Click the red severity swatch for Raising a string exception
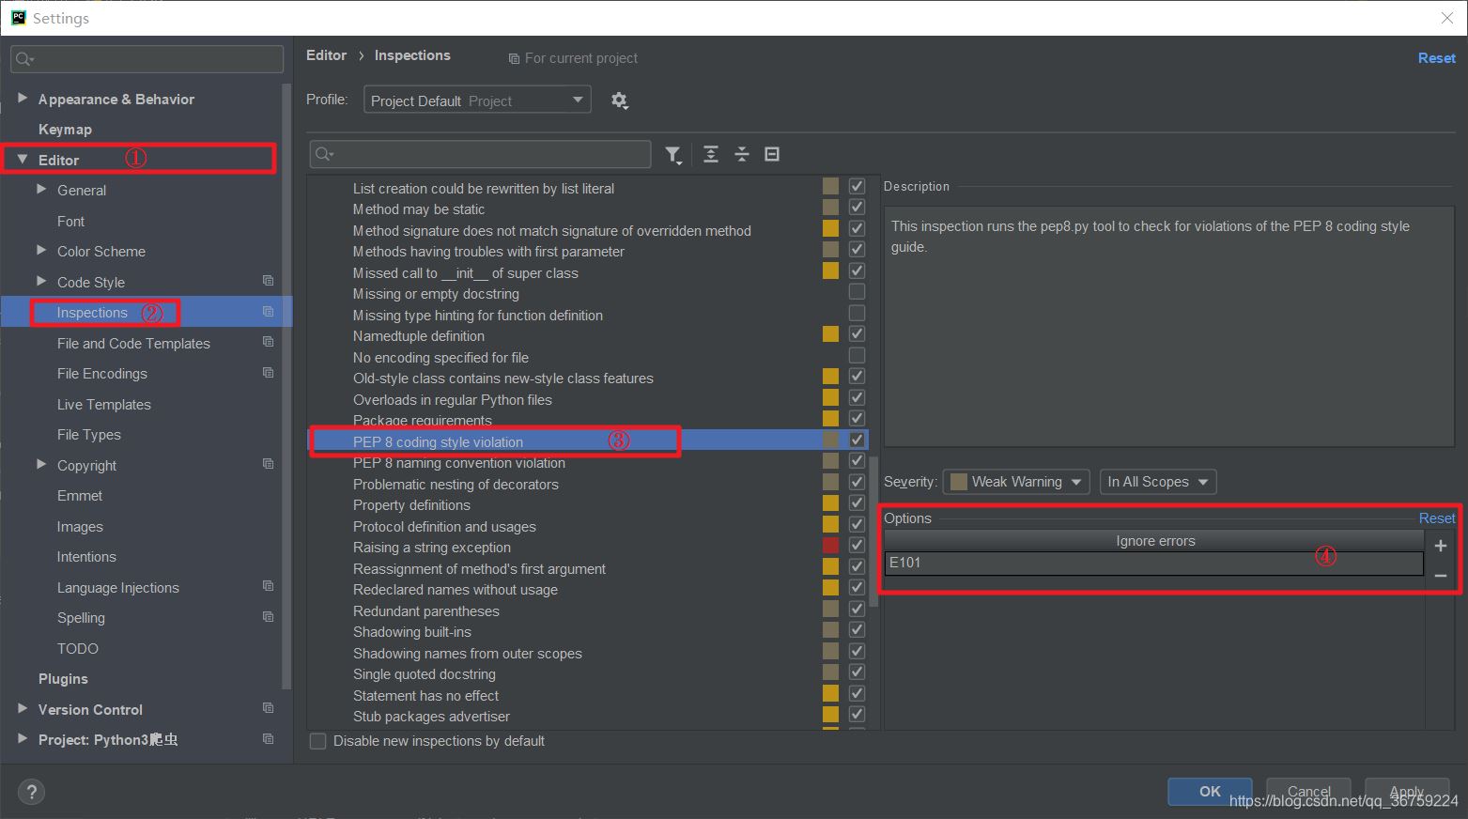1468x819 pixels. tap(830, 546)
